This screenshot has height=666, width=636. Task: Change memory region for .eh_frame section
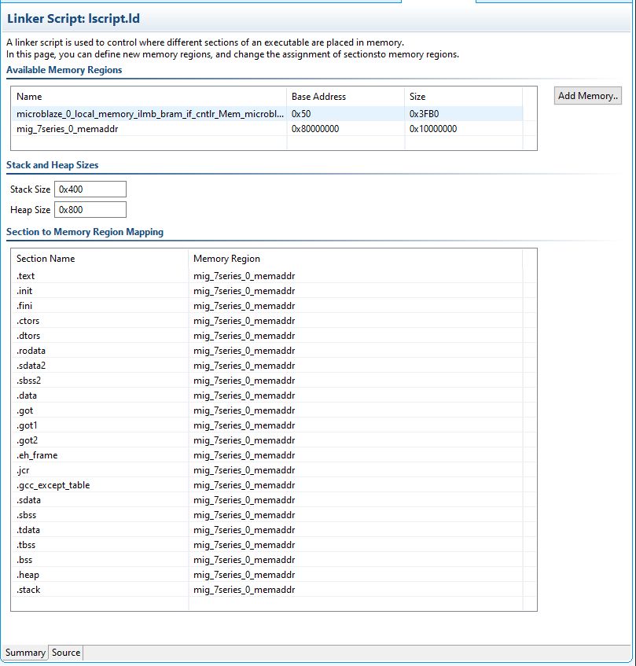click(244, 455)
